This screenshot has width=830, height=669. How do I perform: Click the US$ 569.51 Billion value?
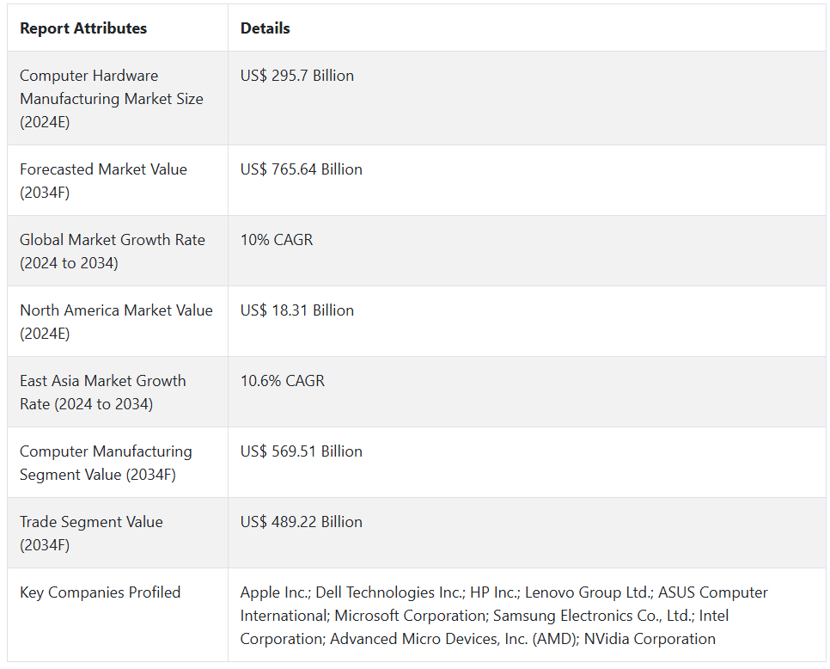302,451
